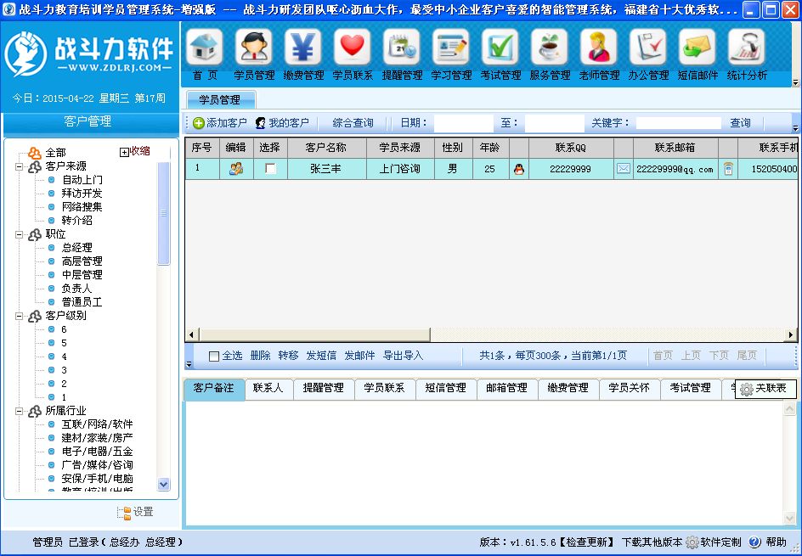This screenshot has width=802, height=556.
Task: Click the 关键字 search field
Action: [x=679, y=123]
